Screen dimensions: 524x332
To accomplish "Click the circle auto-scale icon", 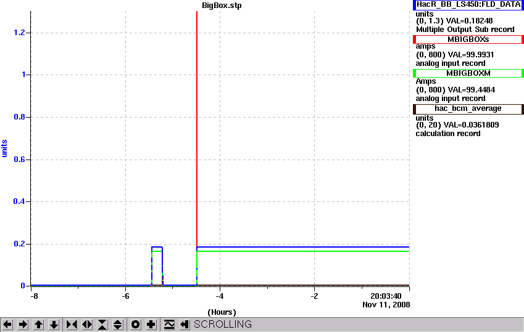I will coord(136,325).
